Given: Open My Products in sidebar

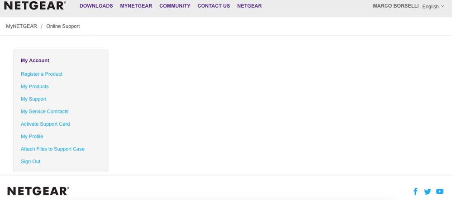Looking at the screenshot, I should coord(34,86).
